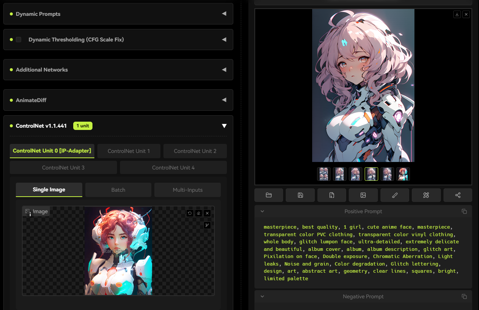Click the large generated anime girl image
This screenshot has width=479, height=310.
(363, 86)
